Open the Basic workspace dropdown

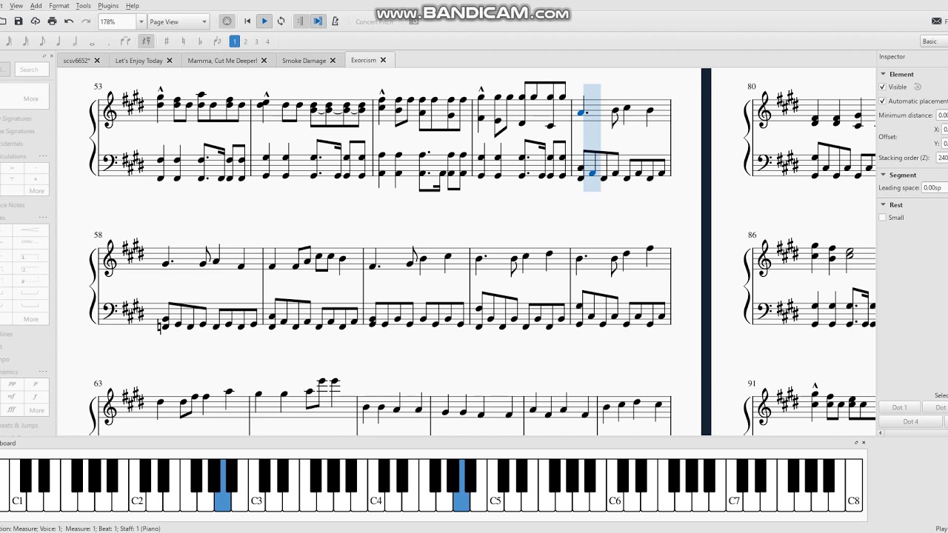pyautogui.click(x=933, y=41)
